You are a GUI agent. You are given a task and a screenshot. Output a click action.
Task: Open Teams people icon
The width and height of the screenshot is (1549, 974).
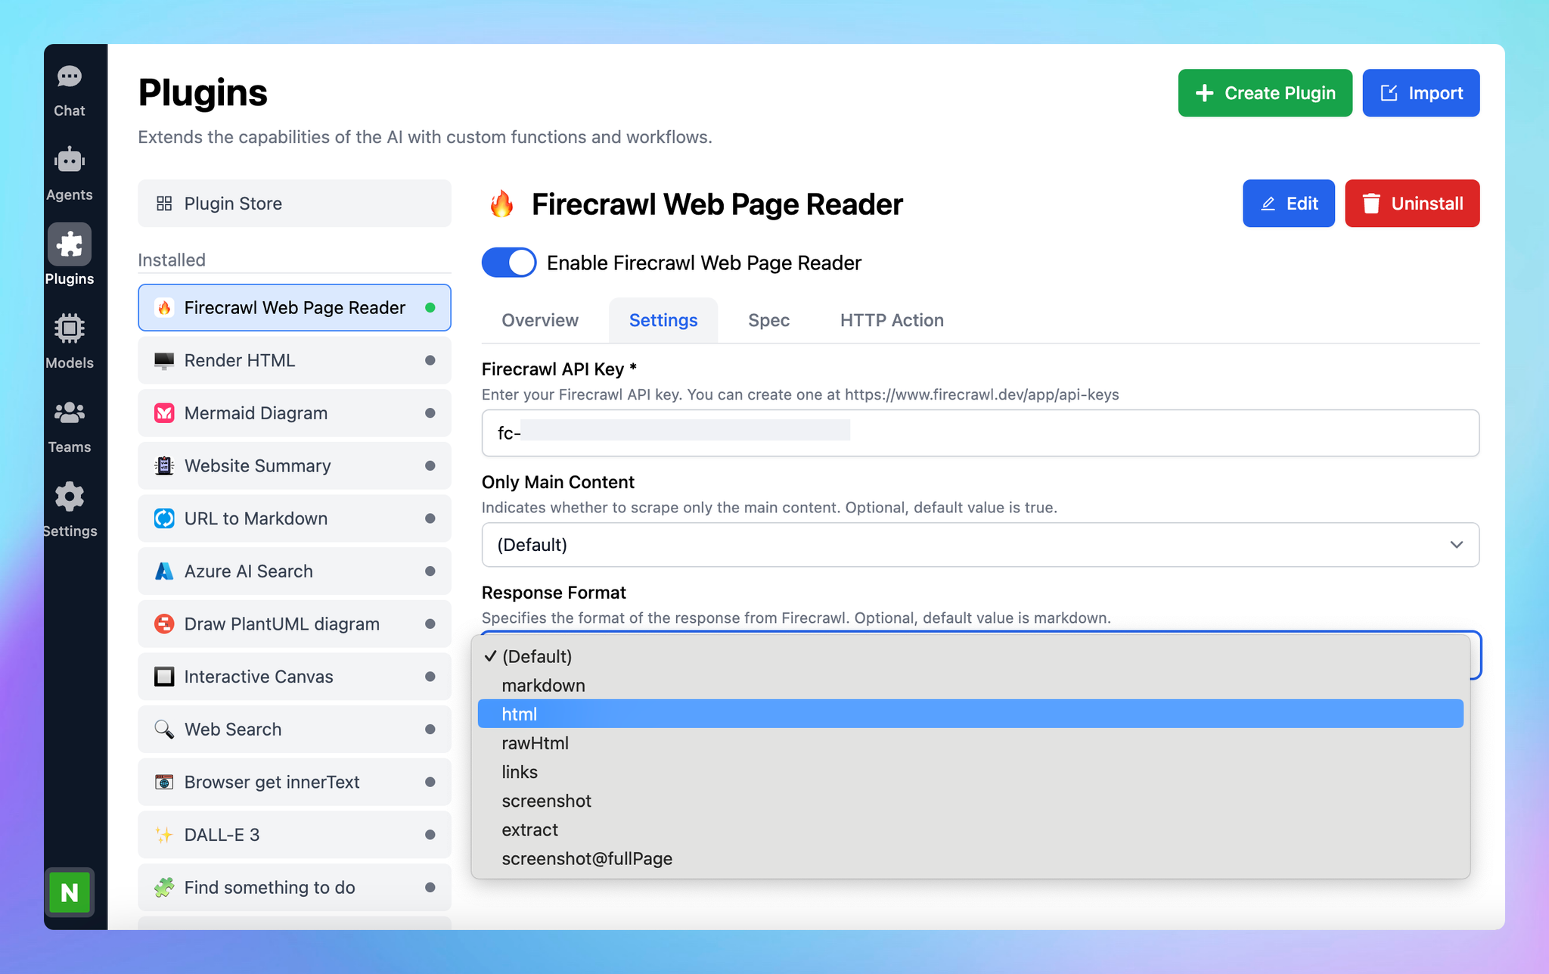click(x=70, y=412)
